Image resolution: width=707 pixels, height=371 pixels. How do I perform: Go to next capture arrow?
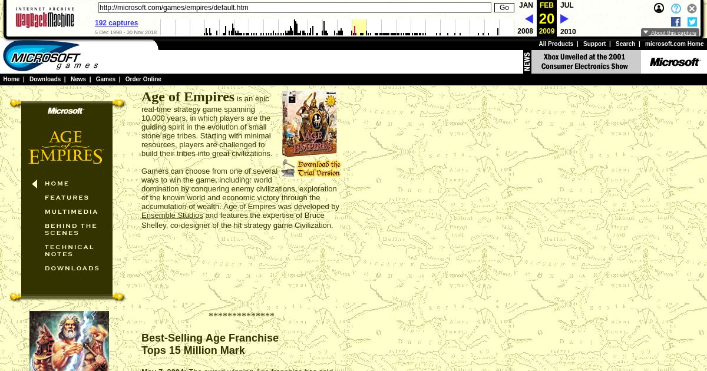tap(564, 19)
